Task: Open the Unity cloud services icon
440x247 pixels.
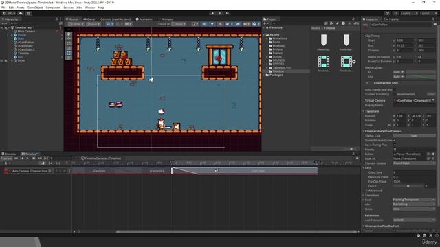Action: 21,13
